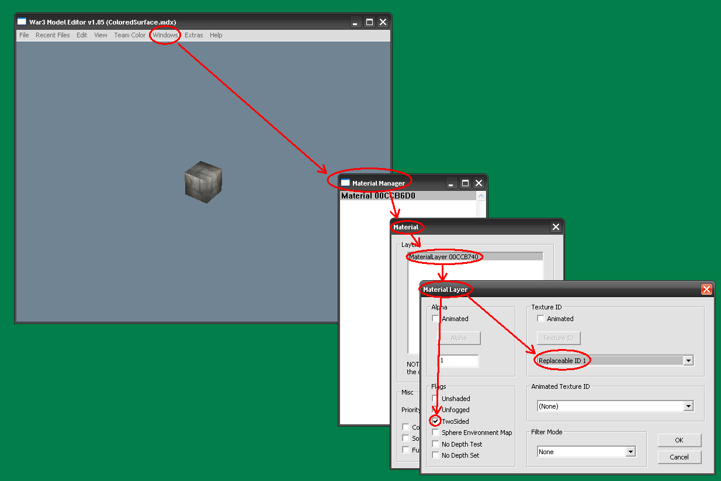Open the View menu
Image resolution: width=721 pixels, height=481 pixels.
click(x=100, y=35)
